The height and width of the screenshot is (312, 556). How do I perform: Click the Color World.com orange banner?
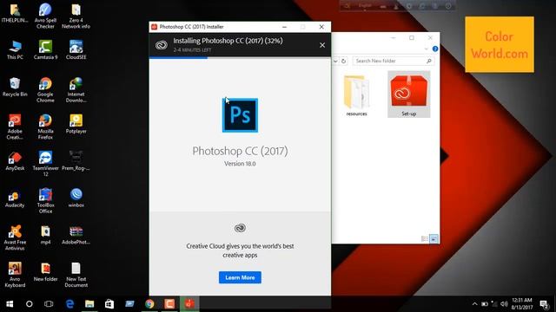pos(500,44)
